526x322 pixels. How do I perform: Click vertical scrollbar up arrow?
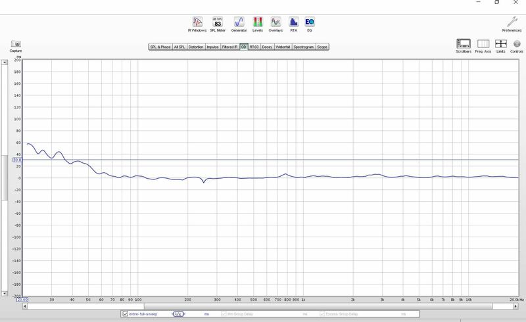(x=5, y=62)
